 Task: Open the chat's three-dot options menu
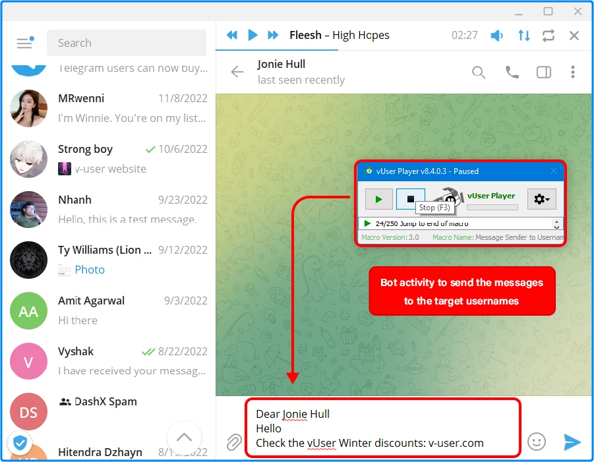click(x=572, y=72)
